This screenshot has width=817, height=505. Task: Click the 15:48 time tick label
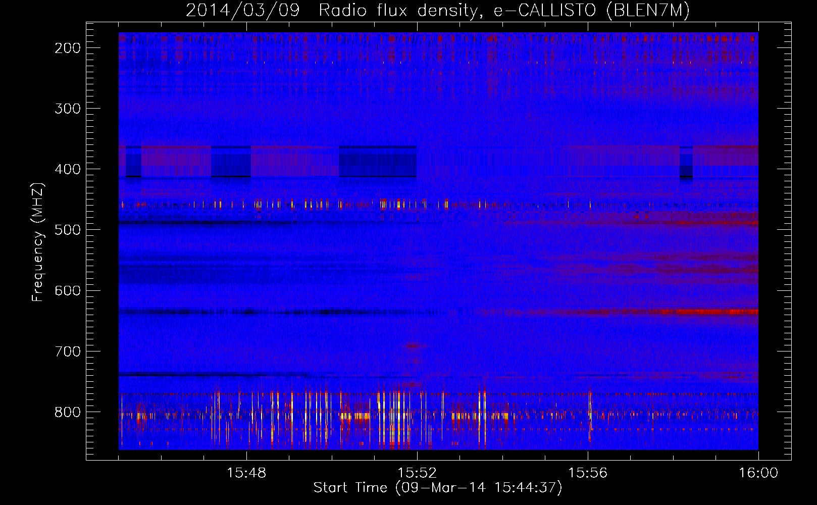(246, 473)
